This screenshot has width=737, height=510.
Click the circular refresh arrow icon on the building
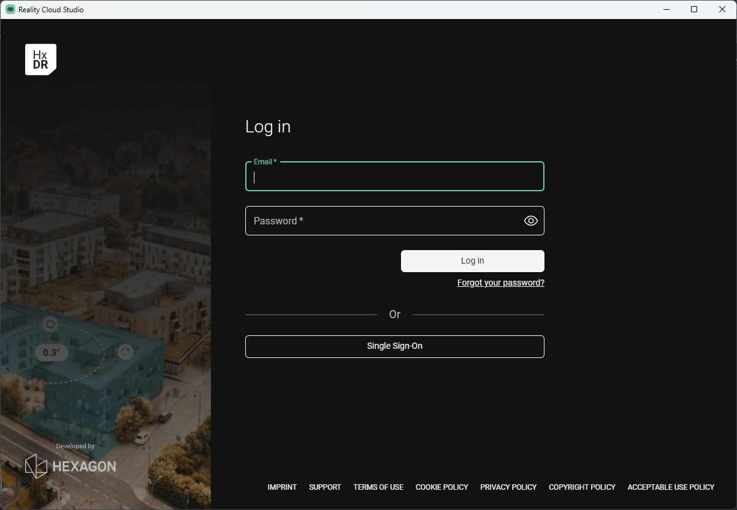coord(124,351)
